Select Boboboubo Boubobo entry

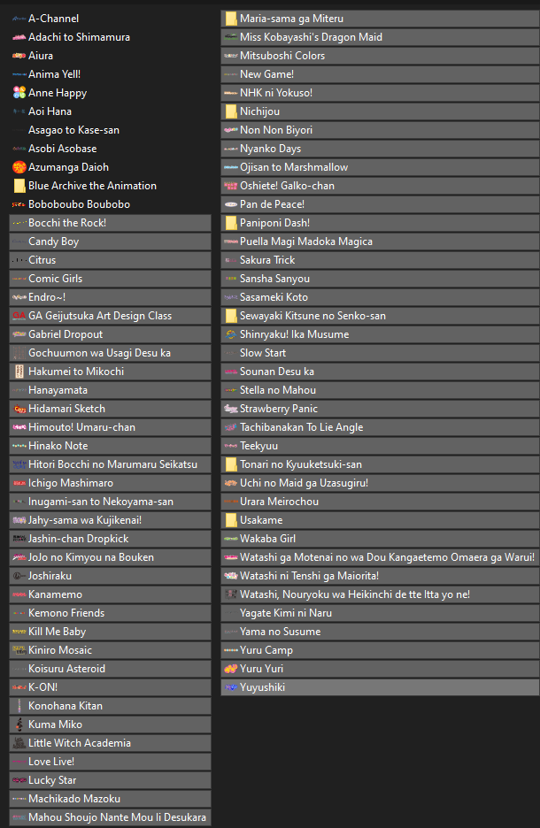click(80, 204)
